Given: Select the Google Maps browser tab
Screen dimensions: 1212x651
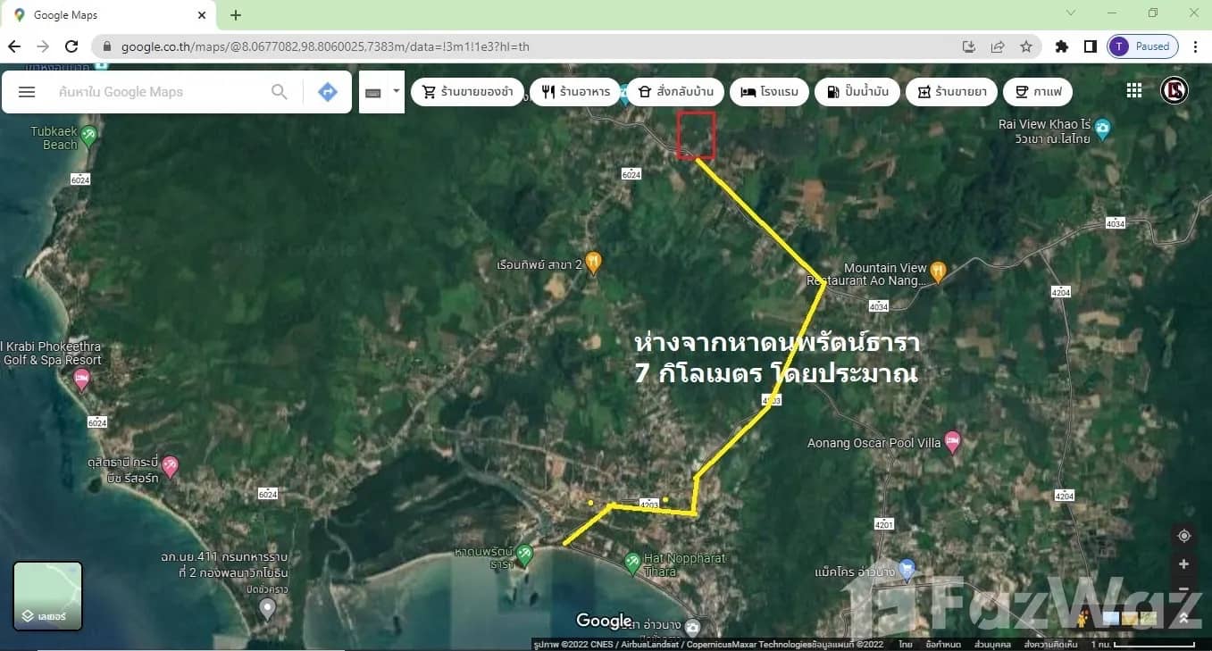Looking at the screenshot, I should click(107, 15).
